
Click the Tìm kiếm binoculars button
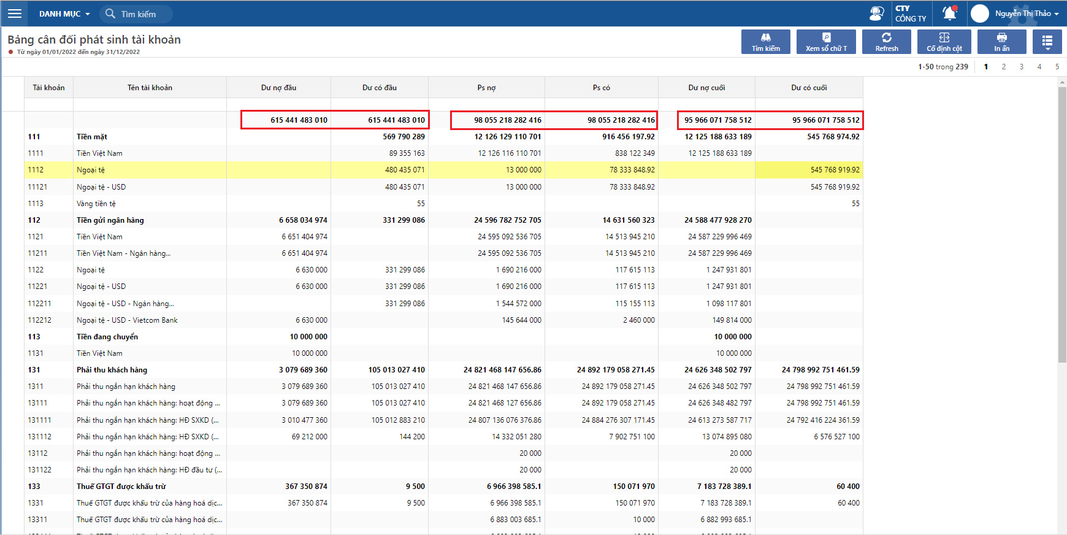point(765,42)
